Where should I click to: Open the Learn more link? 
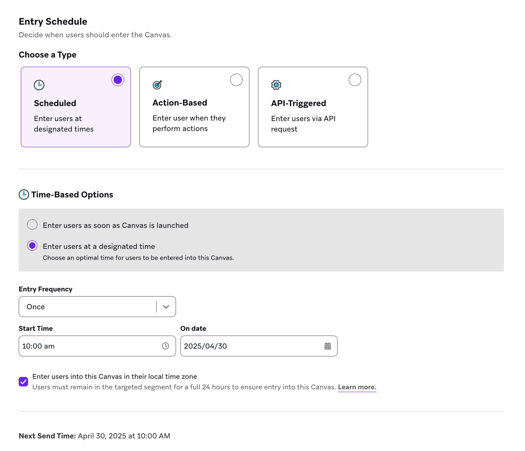pyautogui.click(x=357, y=387)
